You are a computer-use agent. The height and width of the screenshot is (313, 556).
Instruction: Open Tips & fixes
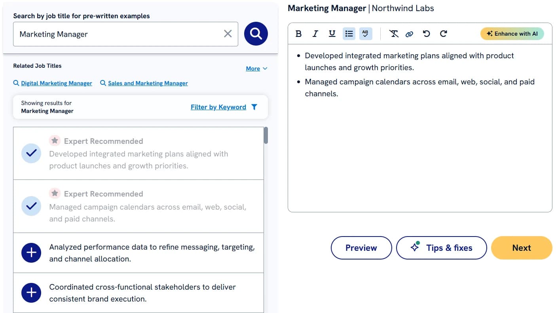coord(442,248)
